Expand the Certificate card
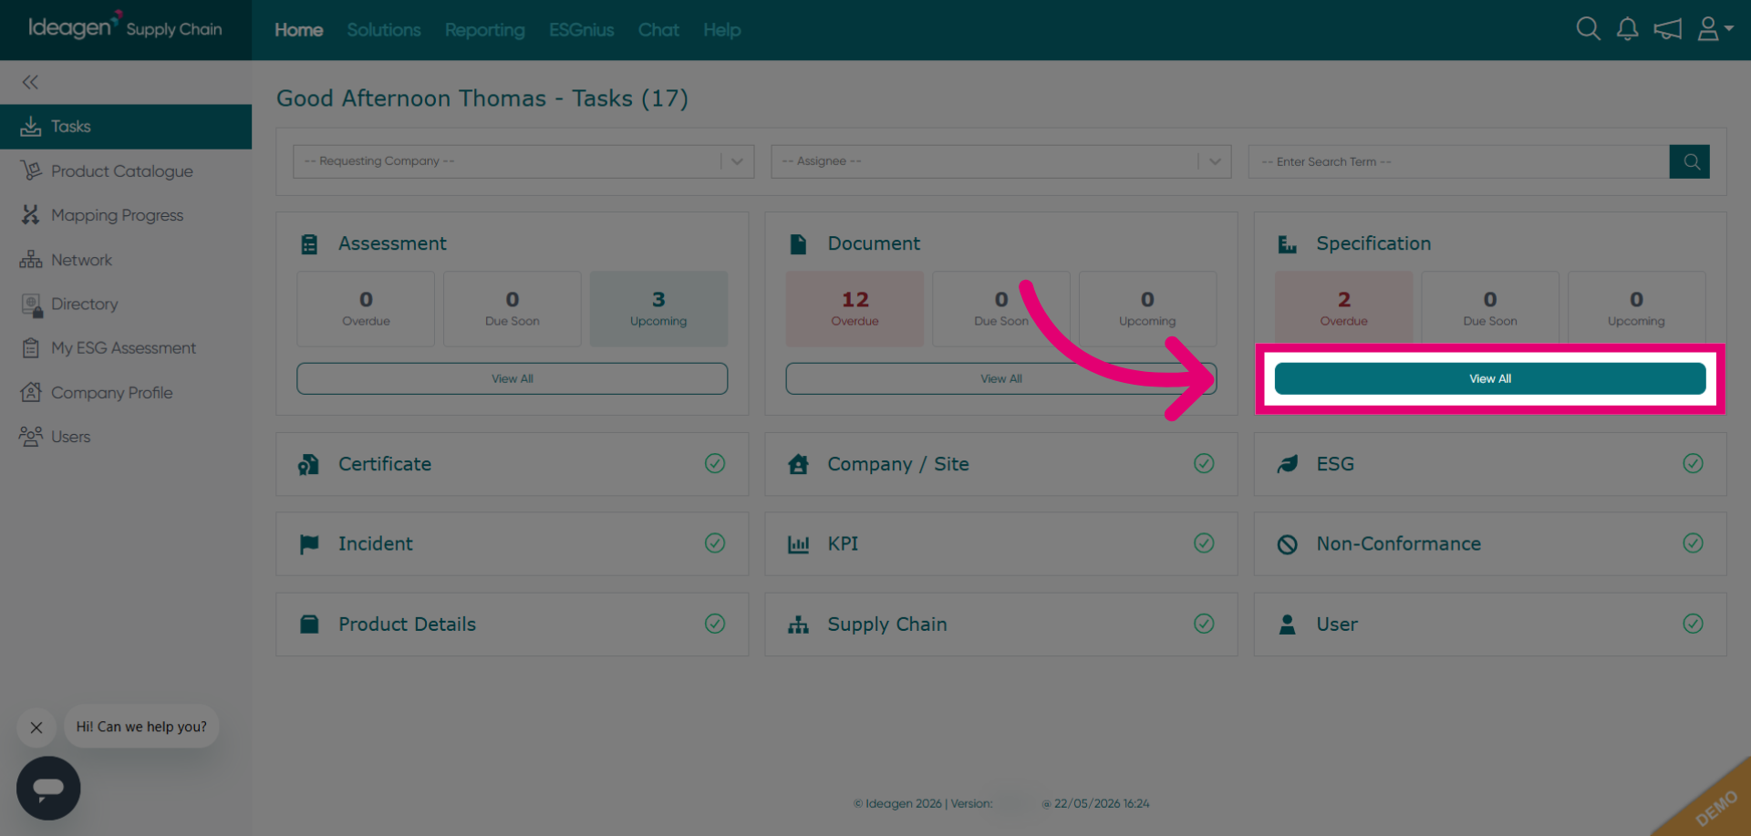1751x836 pixels. click(513, 464)
